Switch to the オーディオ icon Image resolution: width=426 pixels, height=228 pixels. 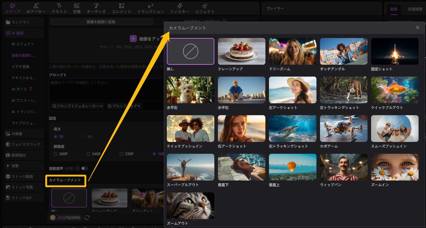(96, 6)
